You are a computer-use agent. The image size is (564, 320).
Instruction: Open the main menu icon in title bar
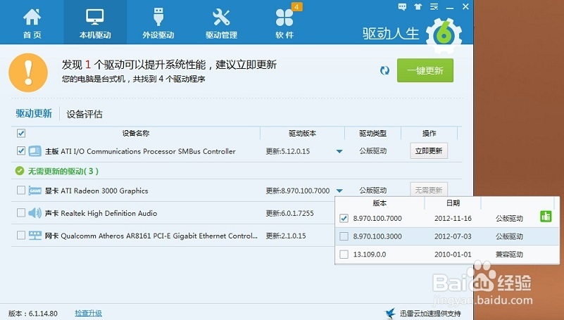[x=434, y=7]
